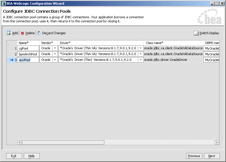Close the Configuration Wizard window
226x162 pixels.
tap(222, 3)
